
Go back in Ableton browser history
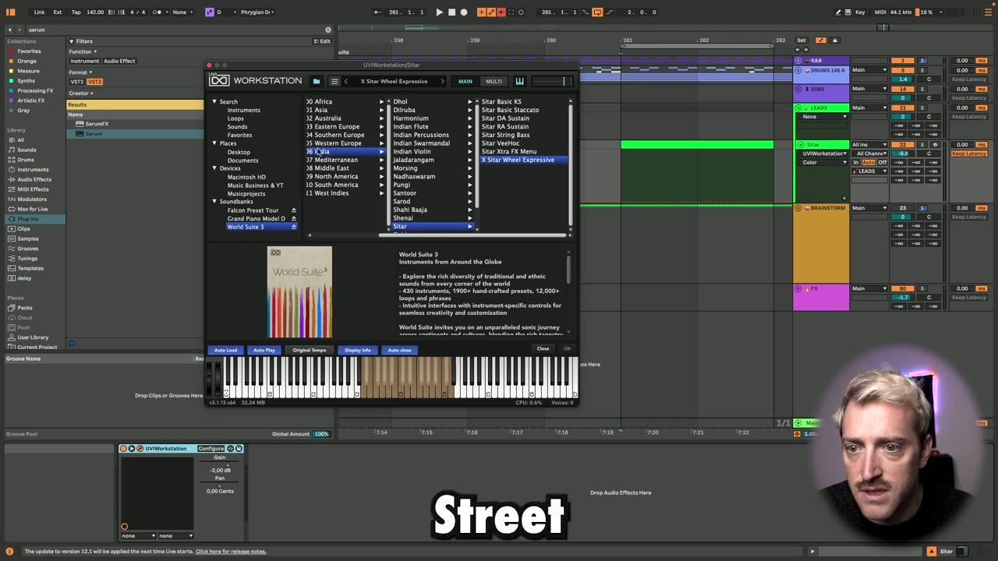click(x=9, y=30)
